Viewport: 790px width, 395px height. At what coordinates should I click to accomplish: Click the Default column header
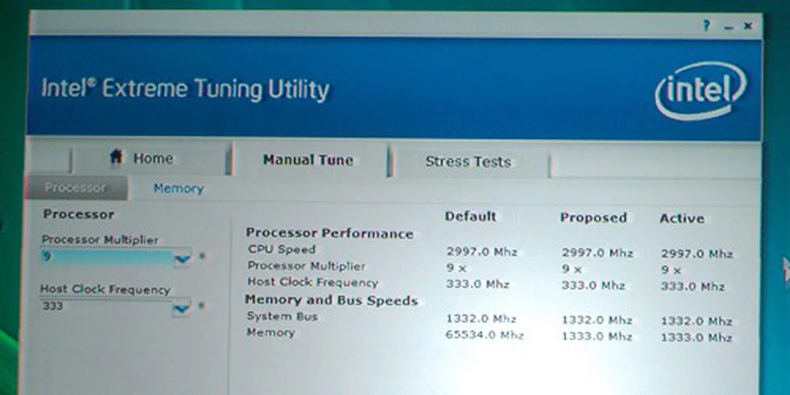pos(470,216)
